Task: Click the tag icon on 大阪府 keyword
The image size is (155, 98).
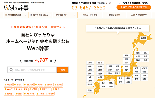Action: tap(36, 85)
